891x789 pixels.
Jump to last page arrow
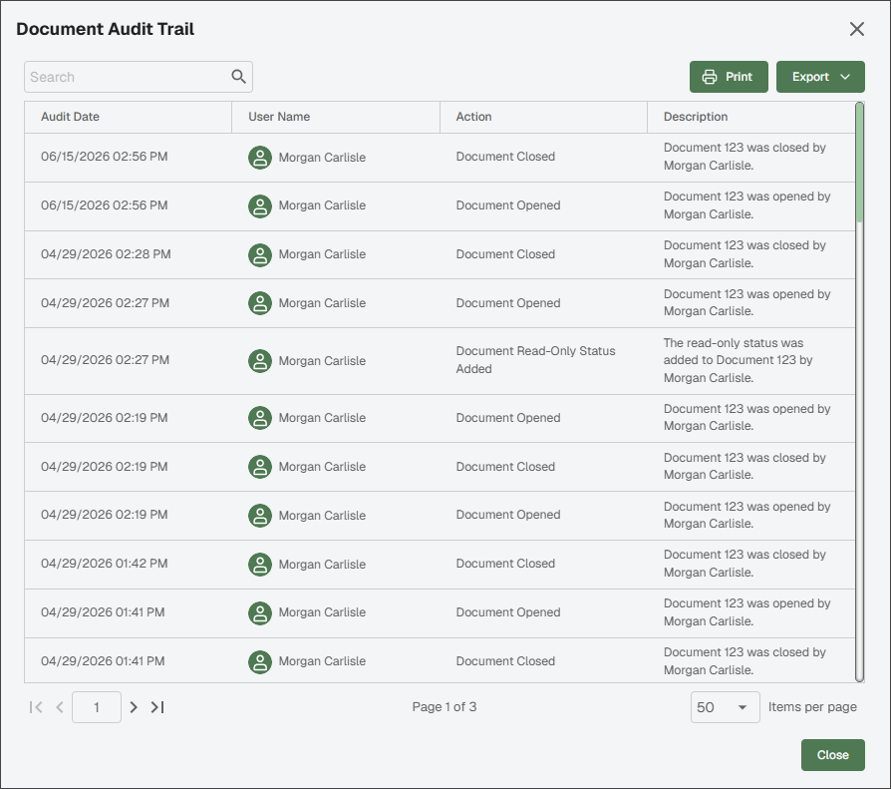tap(157, 707)
